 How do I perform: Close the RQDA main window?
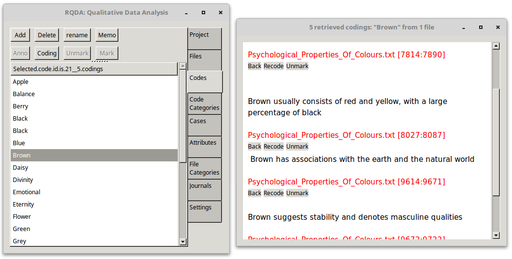pyautogui.click(x=221, y=13)
